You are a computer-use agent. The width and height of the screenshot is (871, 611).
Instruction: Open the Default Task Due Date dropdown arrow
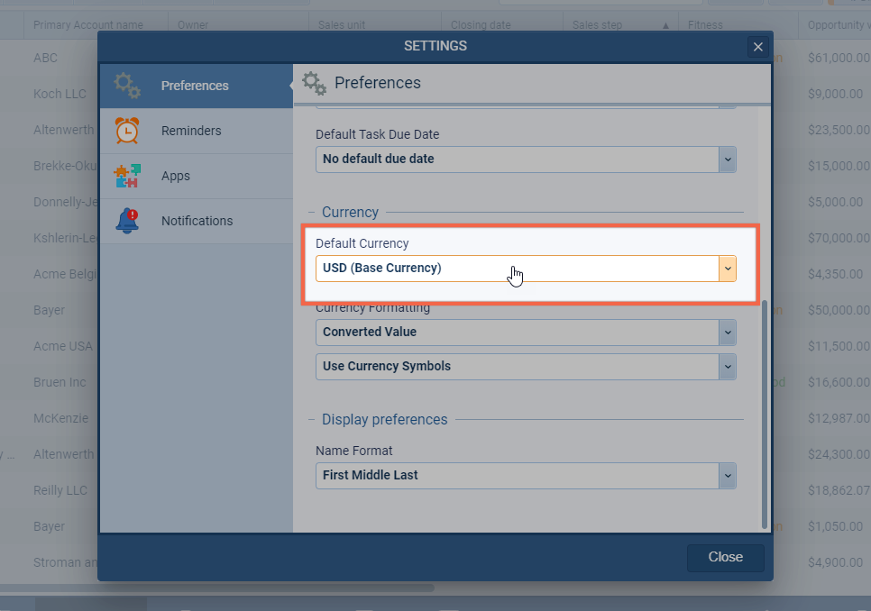[728, 160]
